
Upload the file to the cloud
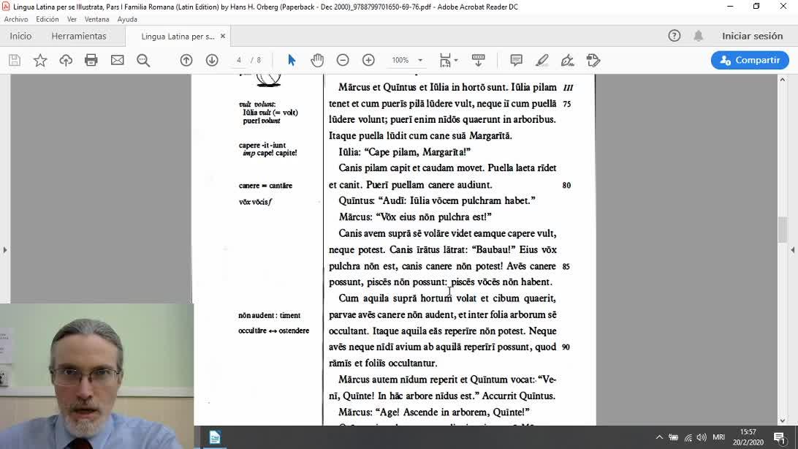pos(66,60)
